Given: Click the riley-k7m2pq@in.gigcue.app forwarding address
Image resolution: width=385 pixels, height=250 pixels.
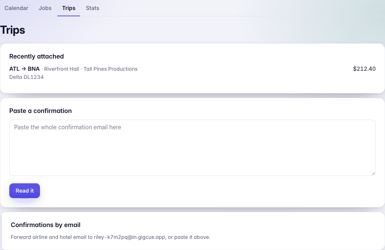Looking at the screenshot, I should [130, 237].
